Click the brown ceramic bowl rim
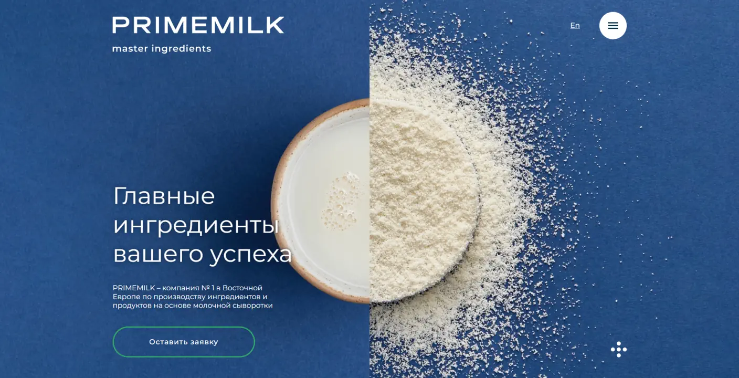 click(280, 202)
